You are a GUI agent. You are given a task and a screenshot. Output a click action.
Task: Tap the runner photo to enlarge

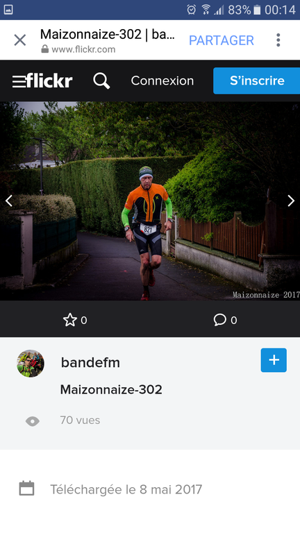coord(150,201)
